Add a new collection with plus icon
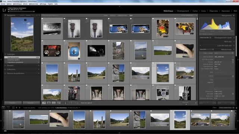The width and height of the screenshot is (239, 134). 39,70
